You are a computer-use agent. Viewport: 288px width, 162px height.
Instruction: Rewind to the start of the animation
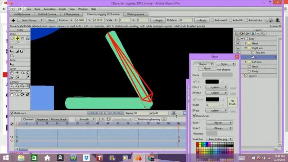90,113
